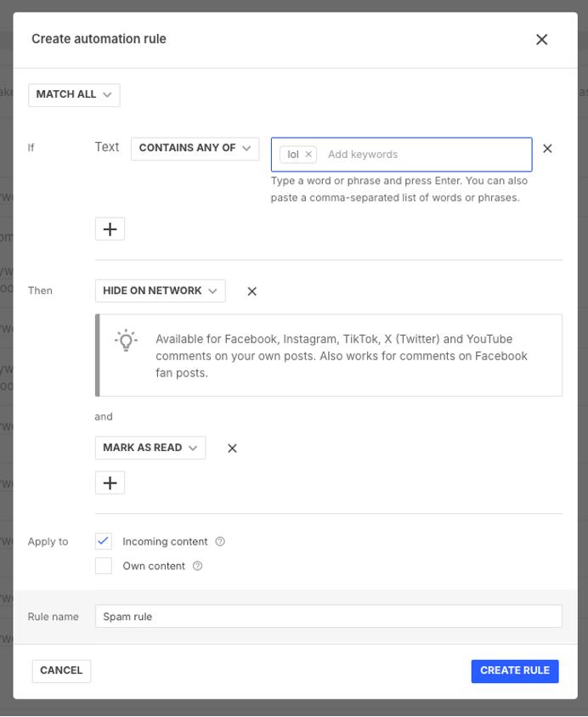Change the MARK AS READ action dropdown

150,448
